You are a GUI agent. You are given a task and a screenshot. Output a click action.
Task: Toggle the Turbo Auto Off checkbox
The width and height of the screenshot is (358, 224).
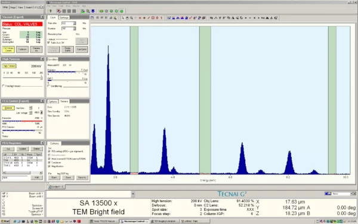(x=49, y=42)
